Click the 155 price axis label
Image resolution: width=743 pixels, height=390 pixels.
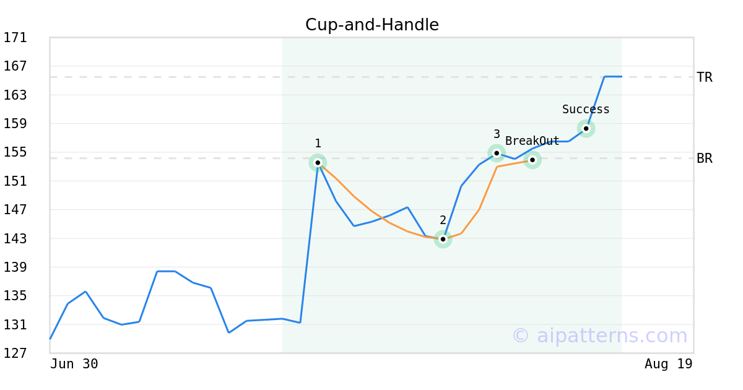[x=15, y=152]
